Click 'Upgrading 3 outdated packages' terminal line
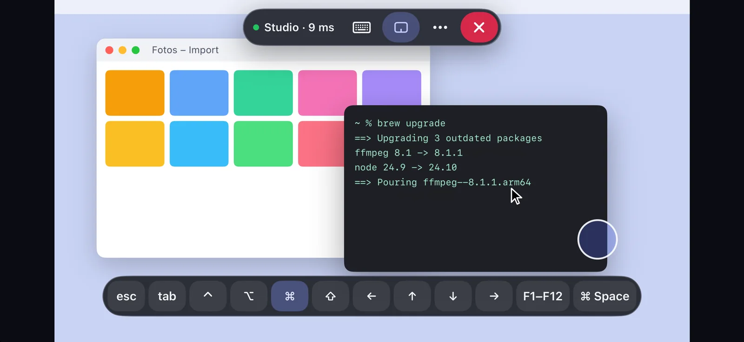The width and height of the screenshot is (744, 342). coord(448,138)
